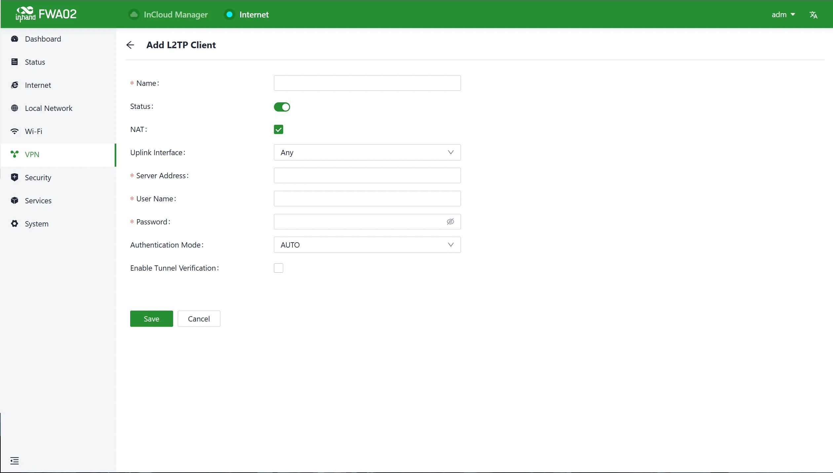Open the language translation icon

pyautogui.click(x=813, y=15)
